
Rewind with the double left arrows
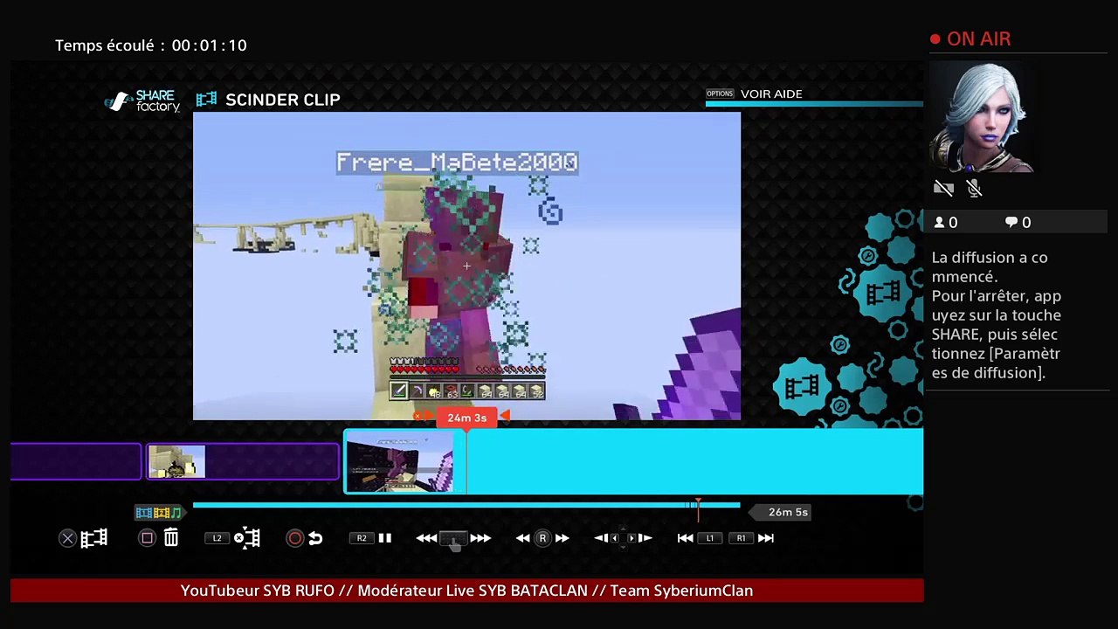[x=522, y=538]
